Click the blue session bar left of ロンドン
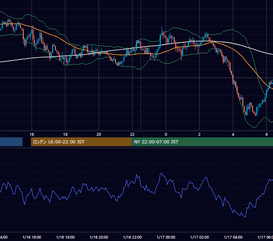This screenshot has width=273, height=241. (x=11, y=142)
